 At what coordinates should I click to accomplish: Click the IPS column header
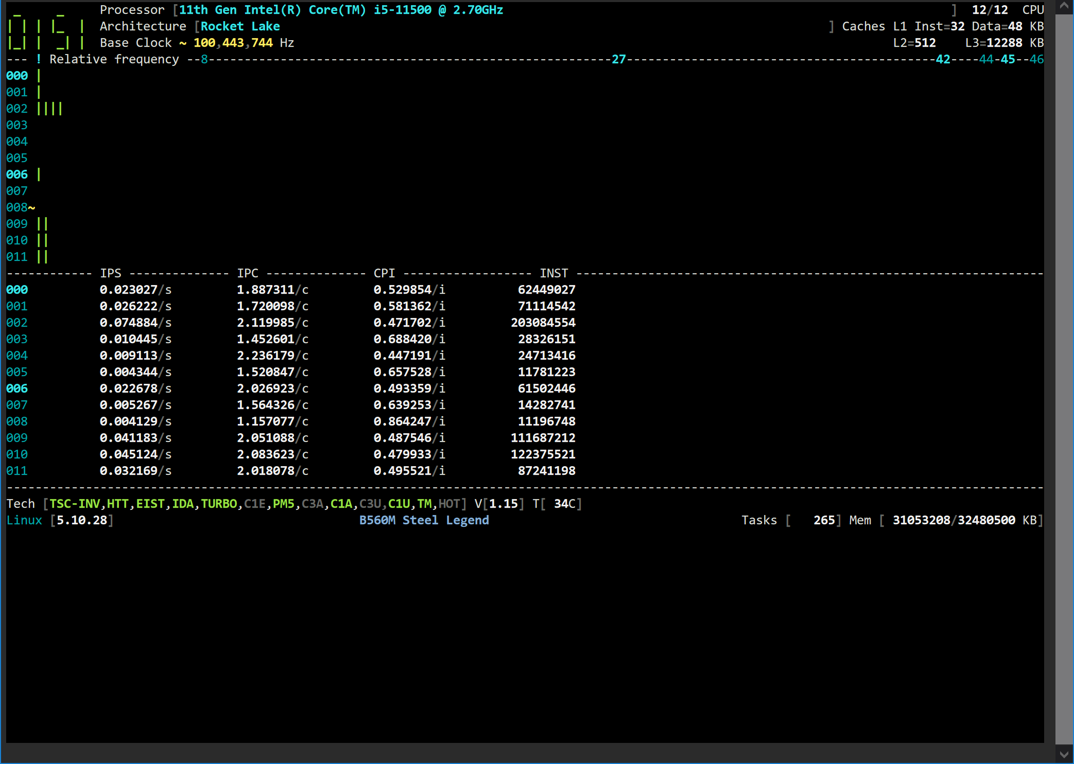pos(110,273)
